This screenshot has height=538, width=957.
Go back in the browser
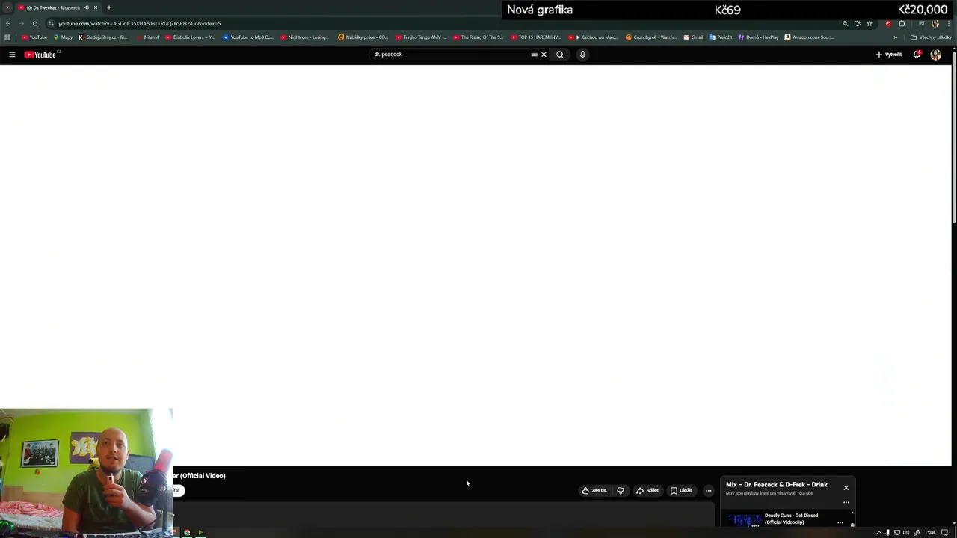coord(8,24)
